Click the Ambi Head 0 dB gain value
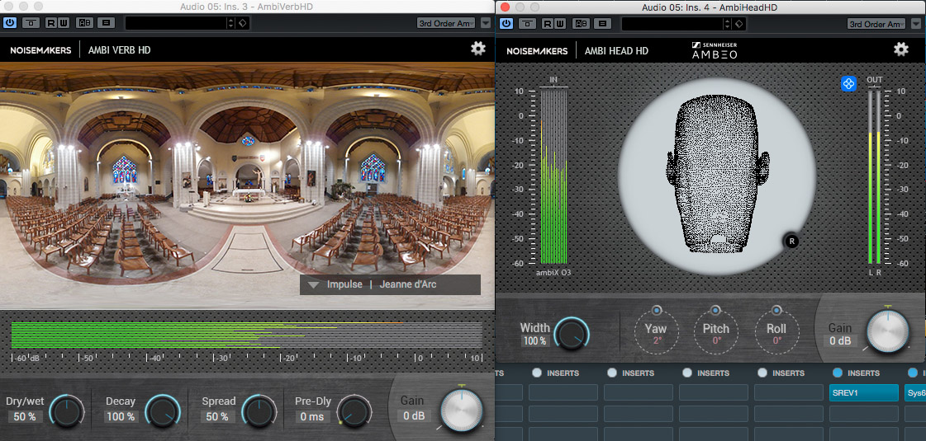This screenshot has height=441, width=926. pos(839,340)
